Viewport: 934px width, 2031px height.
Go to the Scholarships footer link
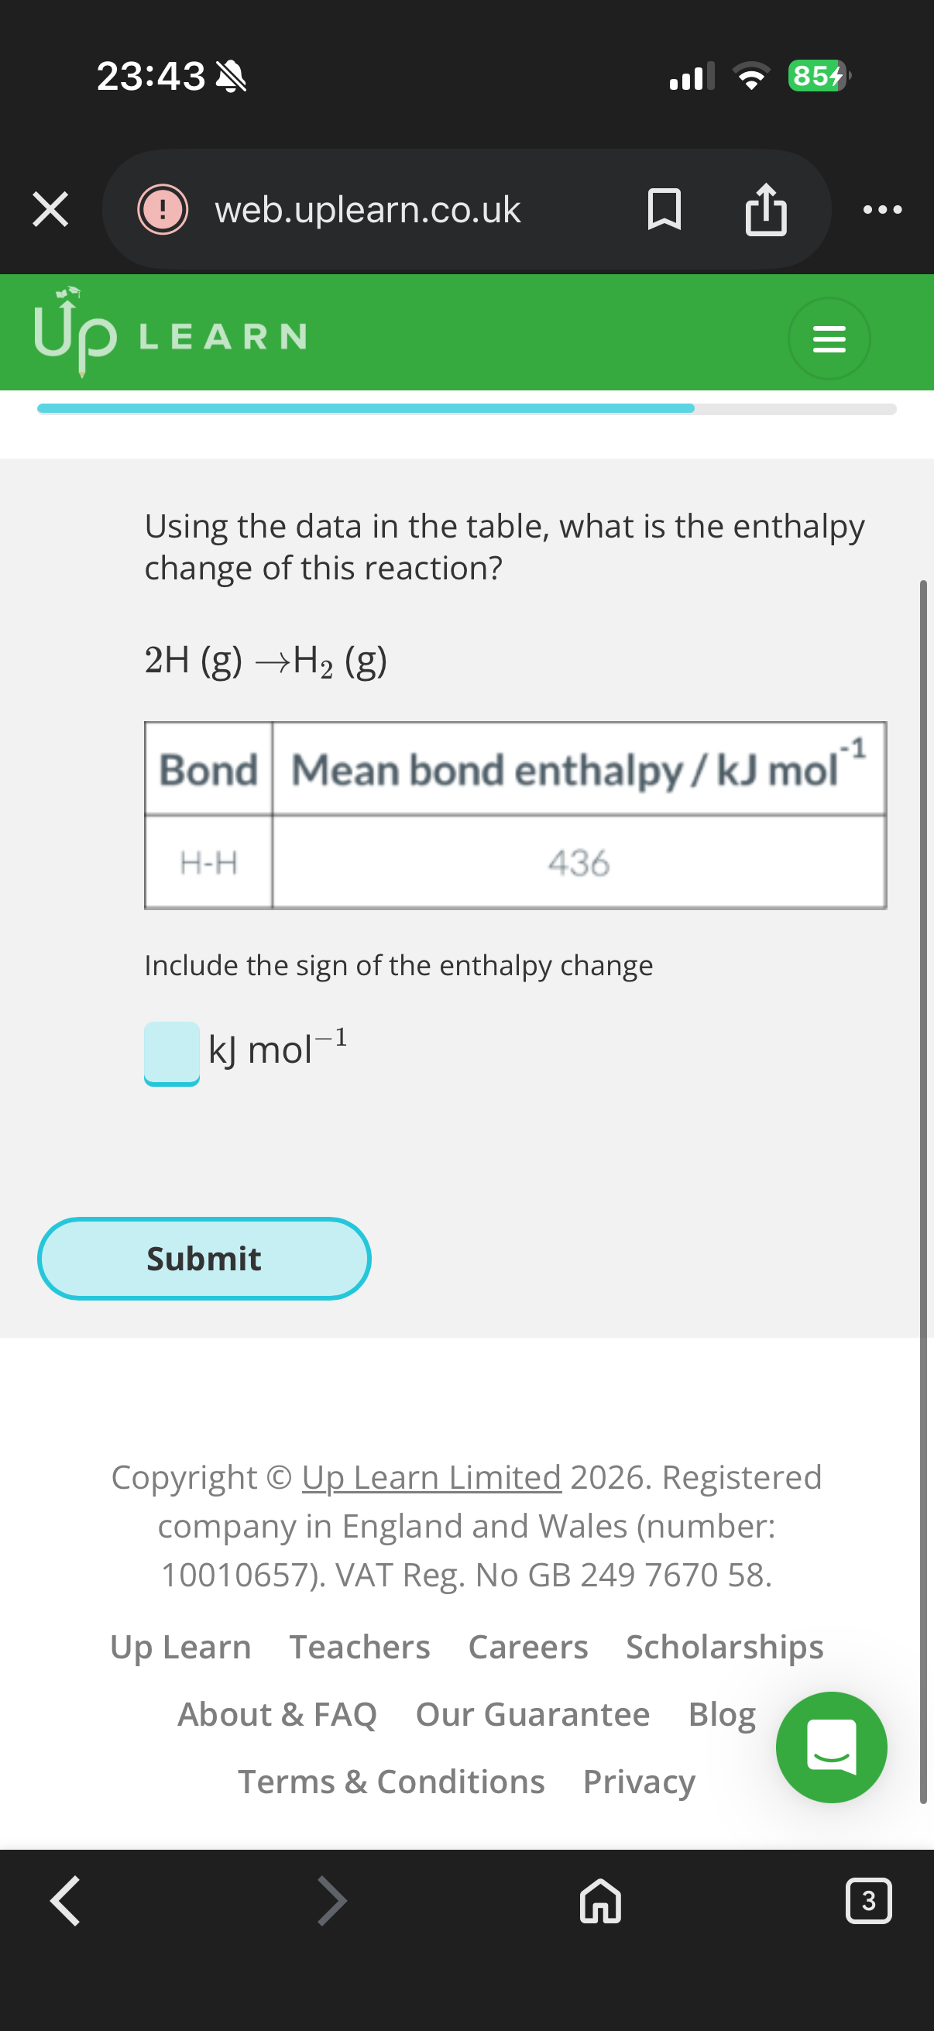click(724, 1647)
